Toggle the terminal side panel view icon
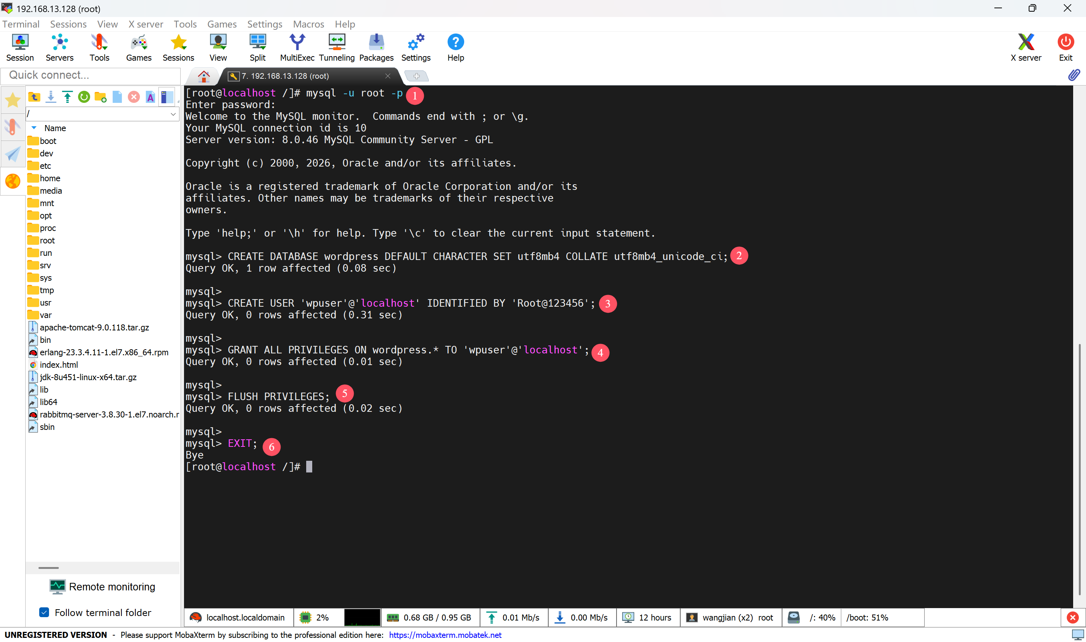 (167, 97)
